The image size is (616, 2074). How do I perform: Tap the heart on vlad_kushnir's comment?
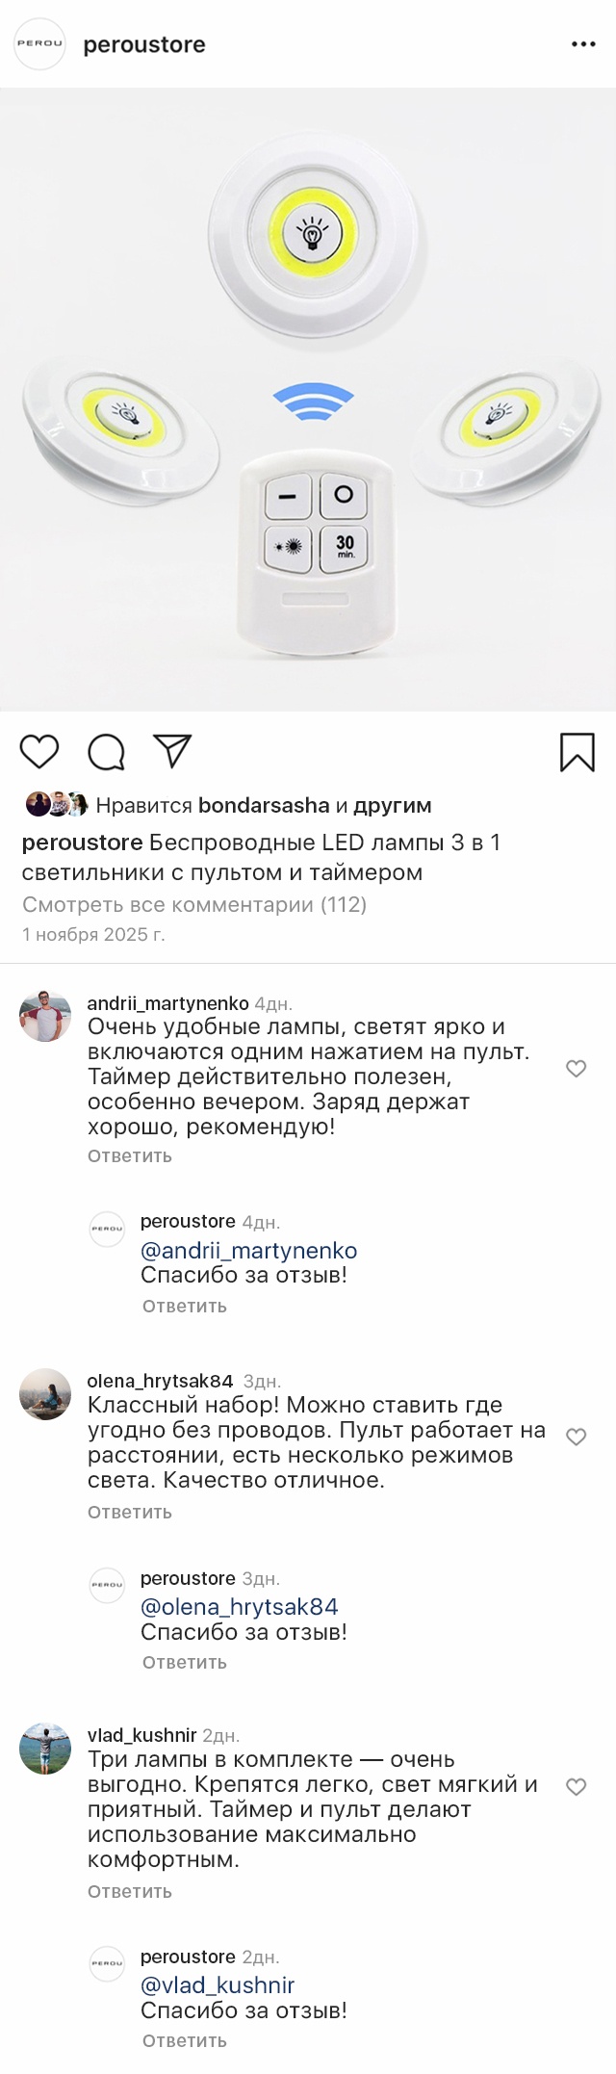pyautogui.click(x=576, y=1787)
